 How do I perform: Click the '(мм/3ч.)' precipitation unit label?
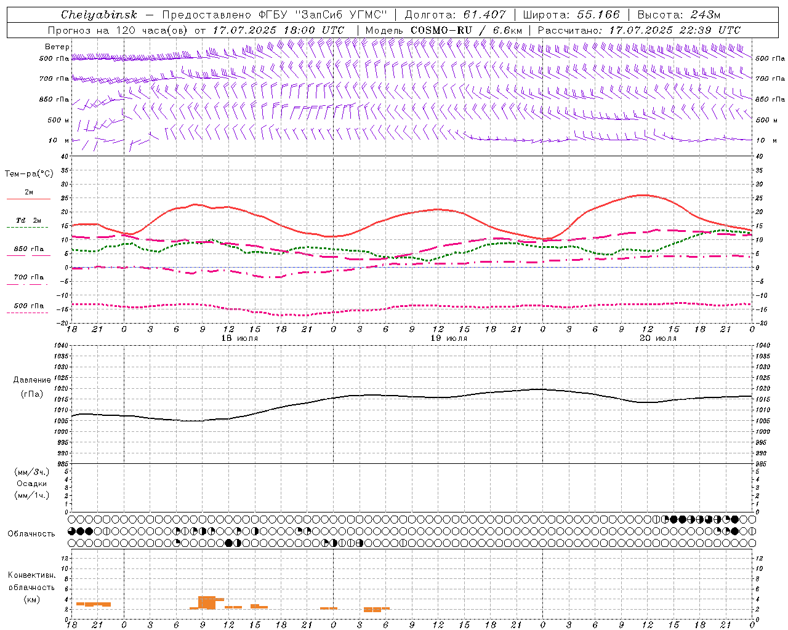pyautogui.click(x=32, y=472)
